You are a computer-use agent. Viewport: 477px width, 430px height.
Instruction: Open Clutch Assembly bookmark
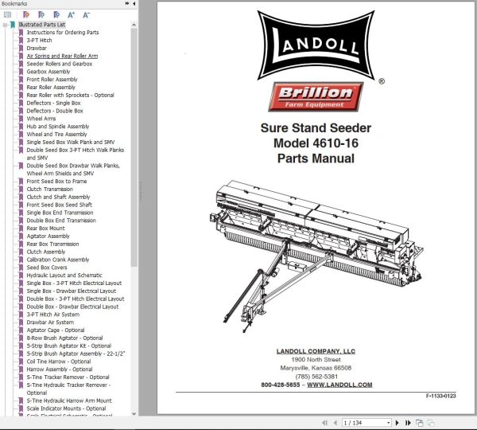coord(46,252)
